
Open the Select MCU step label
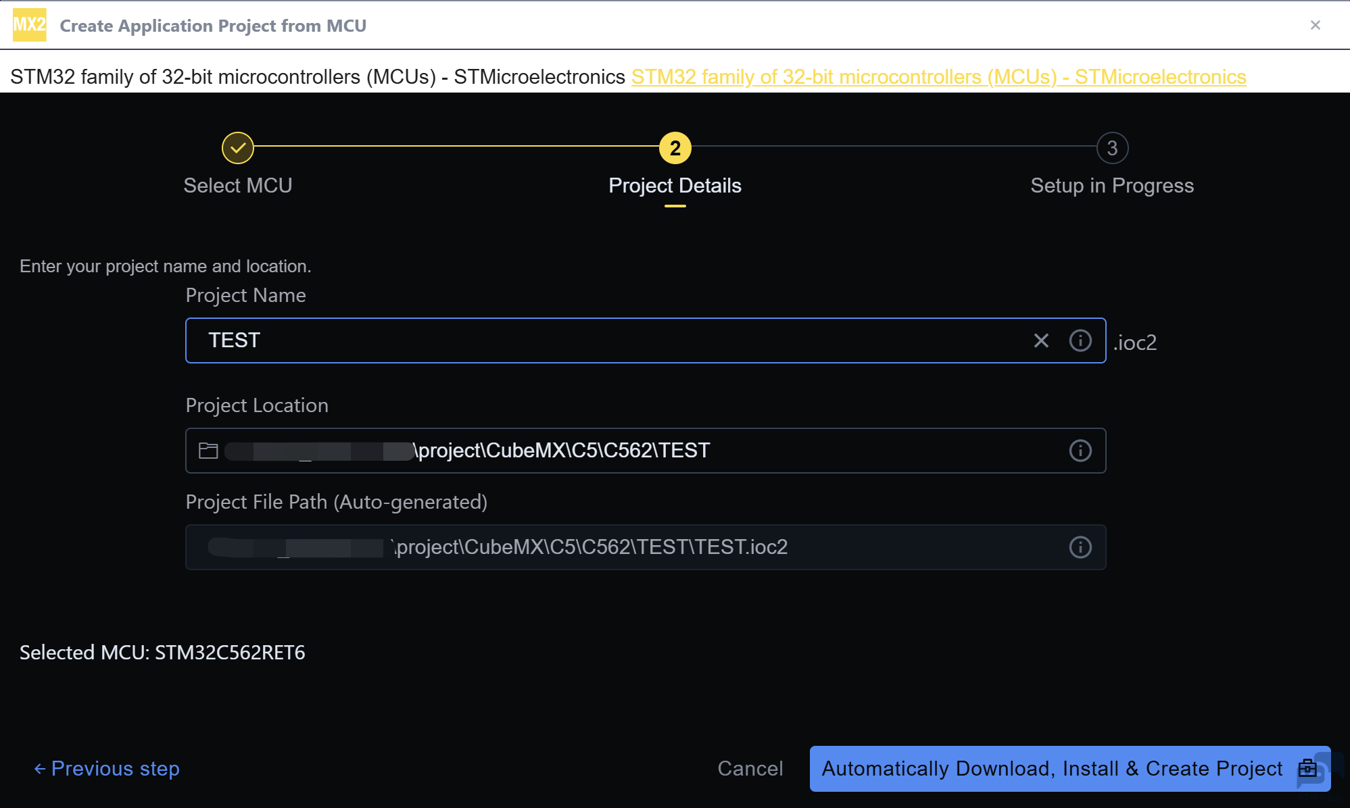(238, 186)
